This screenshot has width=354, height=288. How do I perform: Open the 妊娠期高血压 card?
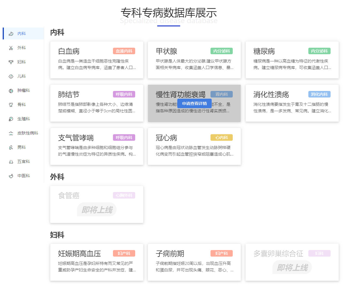(x=97, y=262)
